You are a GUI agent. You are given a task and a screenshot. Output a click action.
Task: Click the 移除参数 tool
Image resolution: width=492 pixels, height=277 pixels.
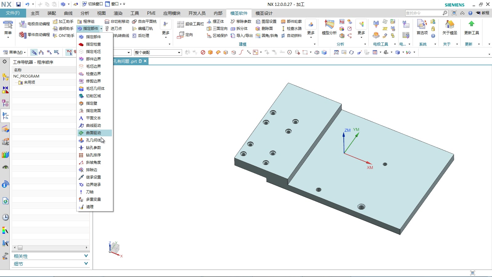[241, 22]
